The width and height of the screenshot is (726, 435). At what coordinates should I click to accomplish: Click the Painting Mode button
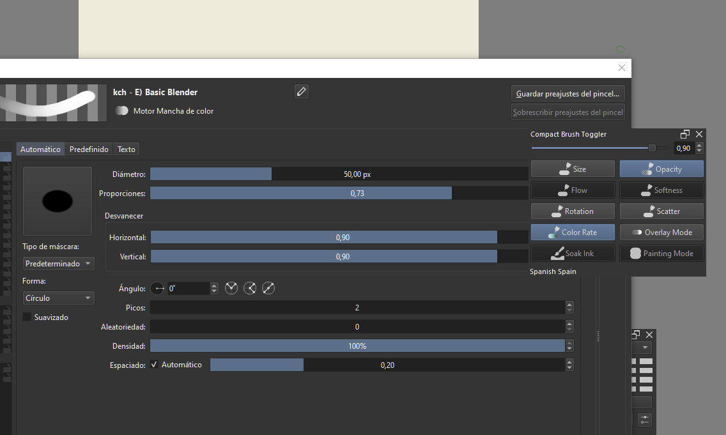tap(661, 254)
